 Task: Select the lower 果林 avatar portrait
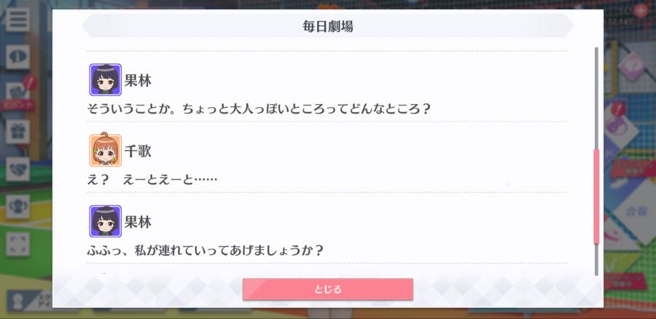tap(106, 221)
